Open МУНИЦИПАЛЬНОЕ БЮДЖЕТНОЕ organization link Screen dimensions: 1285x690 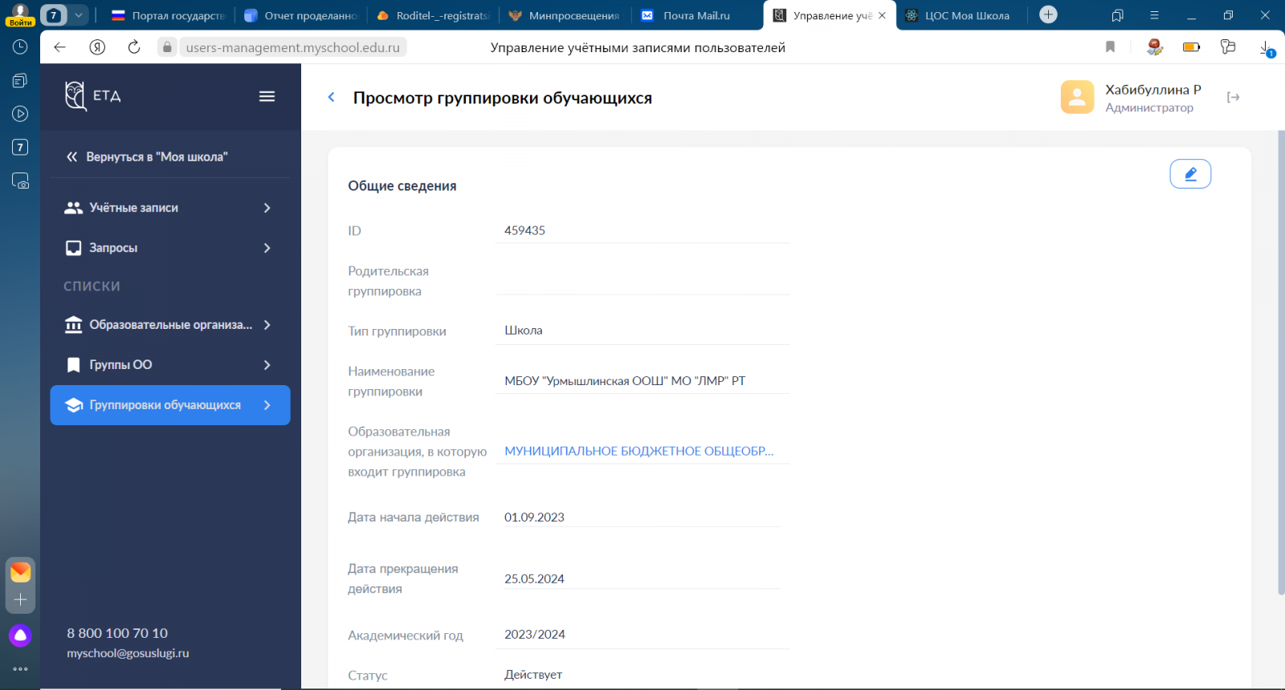638,451
